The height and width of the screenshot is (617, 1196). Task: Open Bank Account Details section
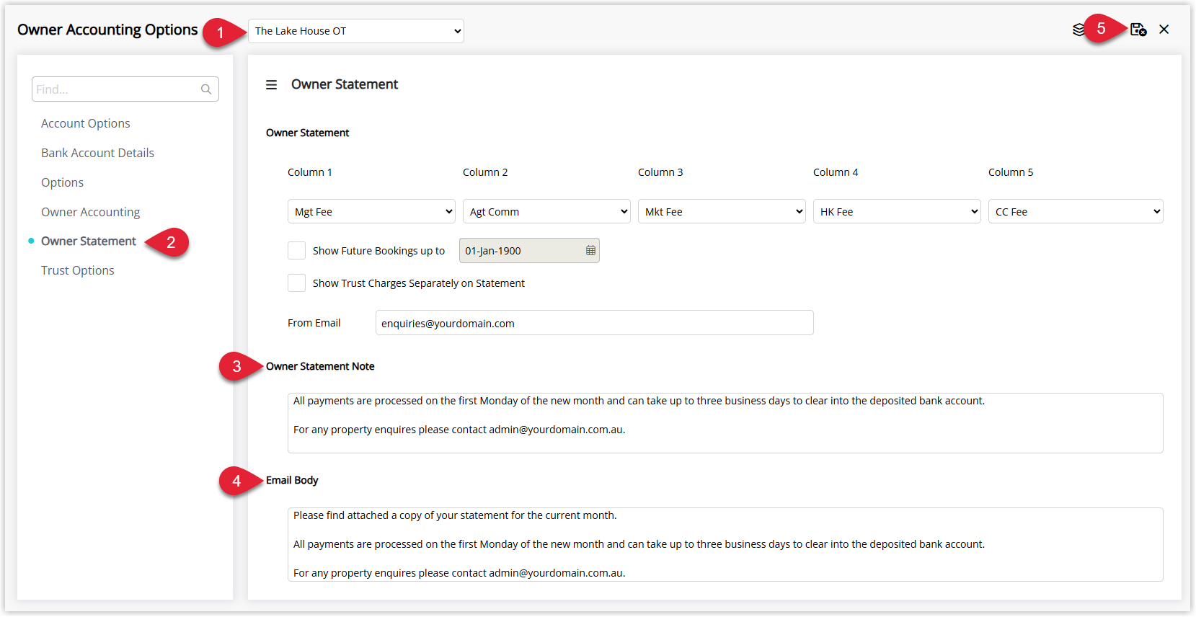97,153
